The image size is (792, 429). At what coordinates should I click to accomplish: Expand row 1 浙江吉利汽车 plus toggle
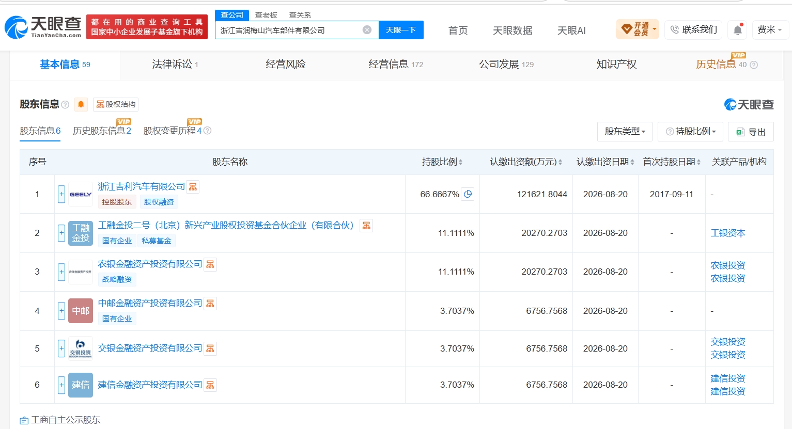(61, 194)
